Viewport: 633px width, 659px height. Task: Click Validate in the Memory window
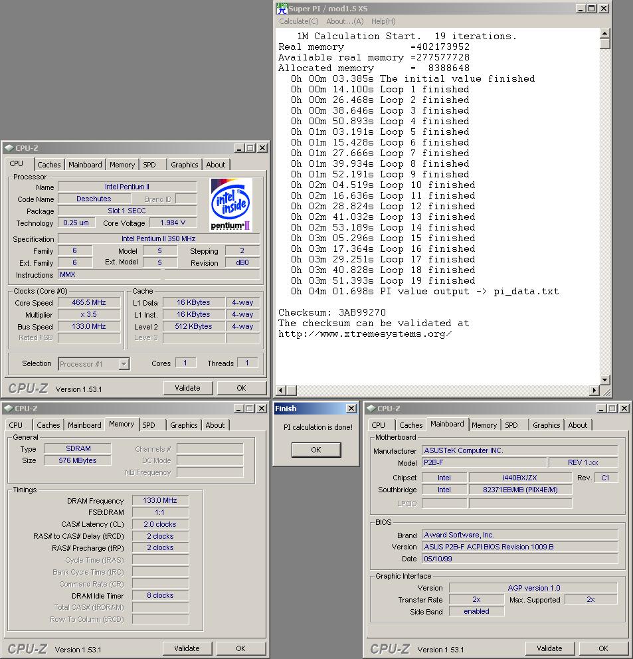[187, 648]
